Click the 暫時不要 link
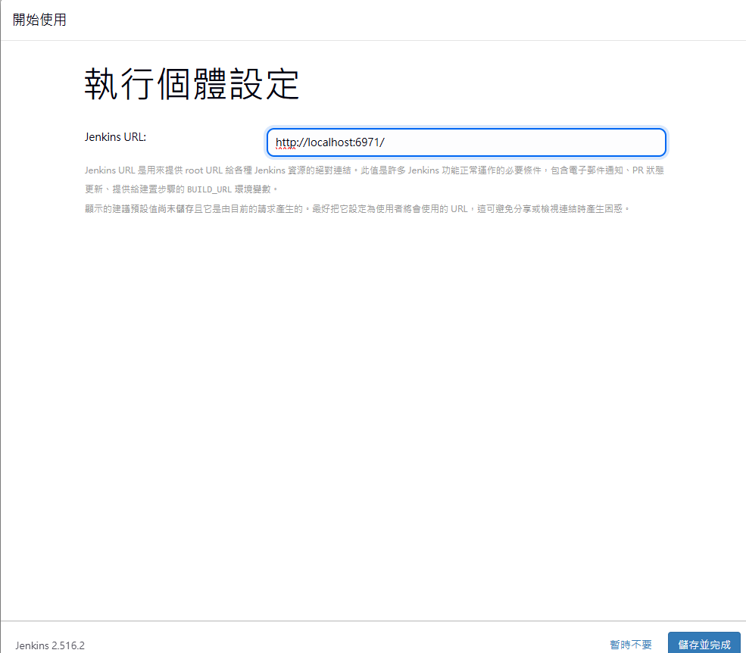The height and width of the screenshot is (653, 746). 630,645
